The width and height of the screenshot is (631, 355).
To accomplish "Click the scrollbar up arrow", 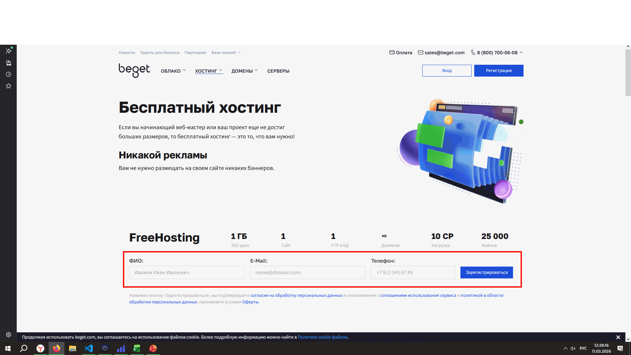I will click(628, 47).
